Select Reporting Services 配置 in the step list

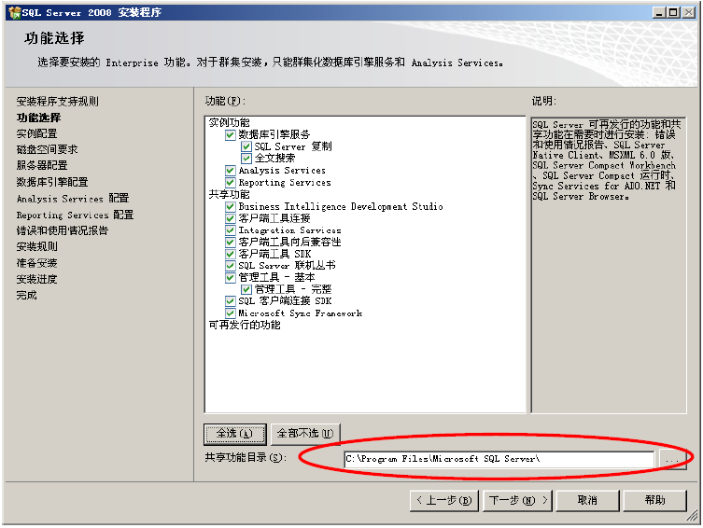pyautogui.click(x=76, y=215)
